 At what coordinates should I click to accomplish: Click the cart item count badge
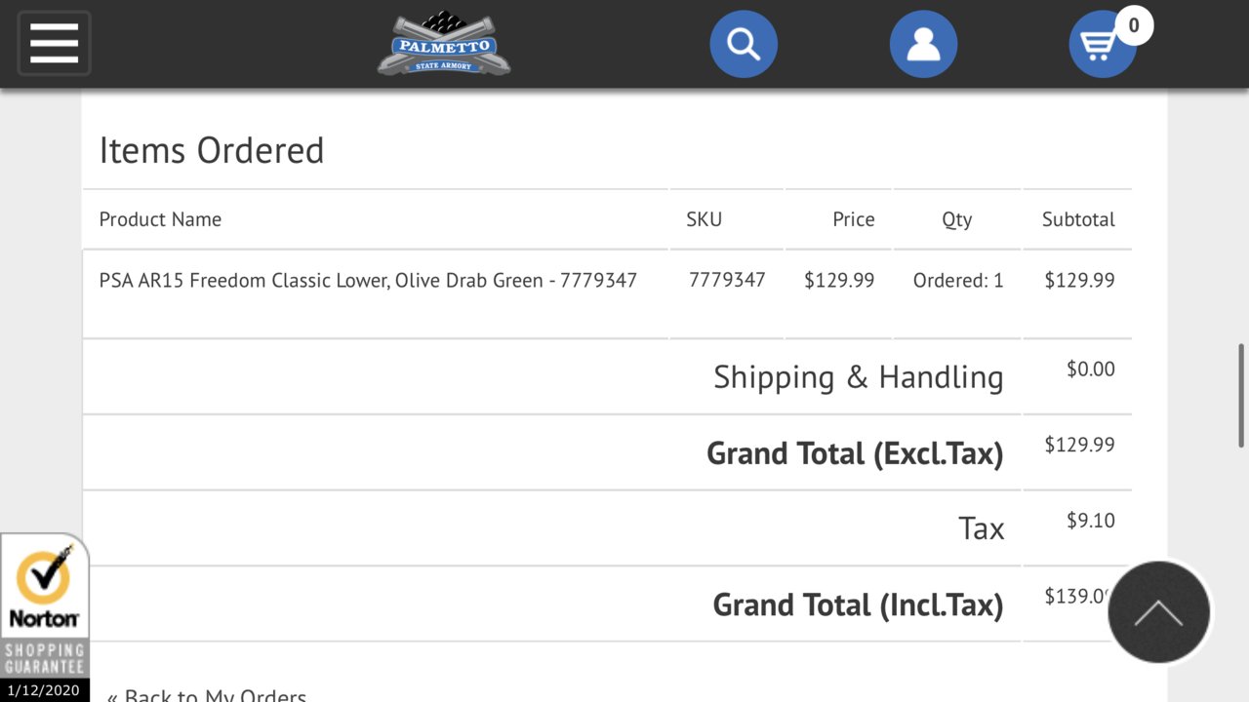1133,25
